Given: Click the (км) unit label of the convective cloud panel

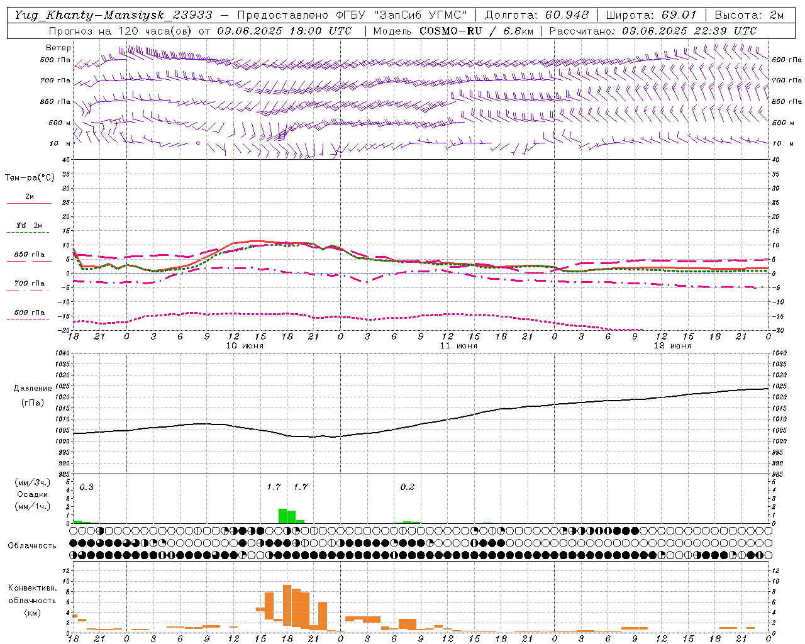Looking at the screenshot, I should (x=33, y=613).
